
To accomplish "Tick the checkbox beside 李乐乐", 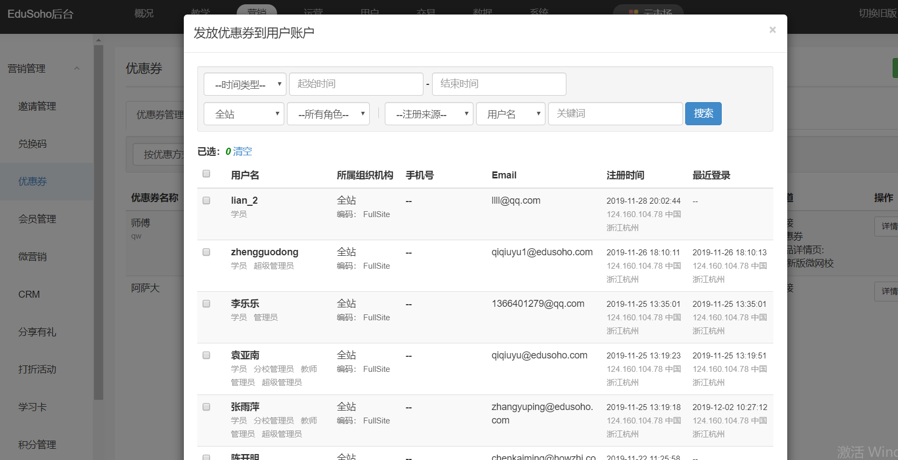I will click(206, 304).
